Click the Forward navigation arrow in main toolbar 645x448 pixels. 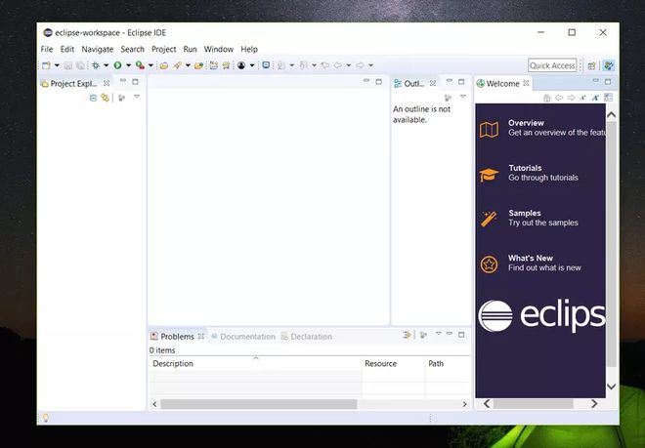click(361, 65)
